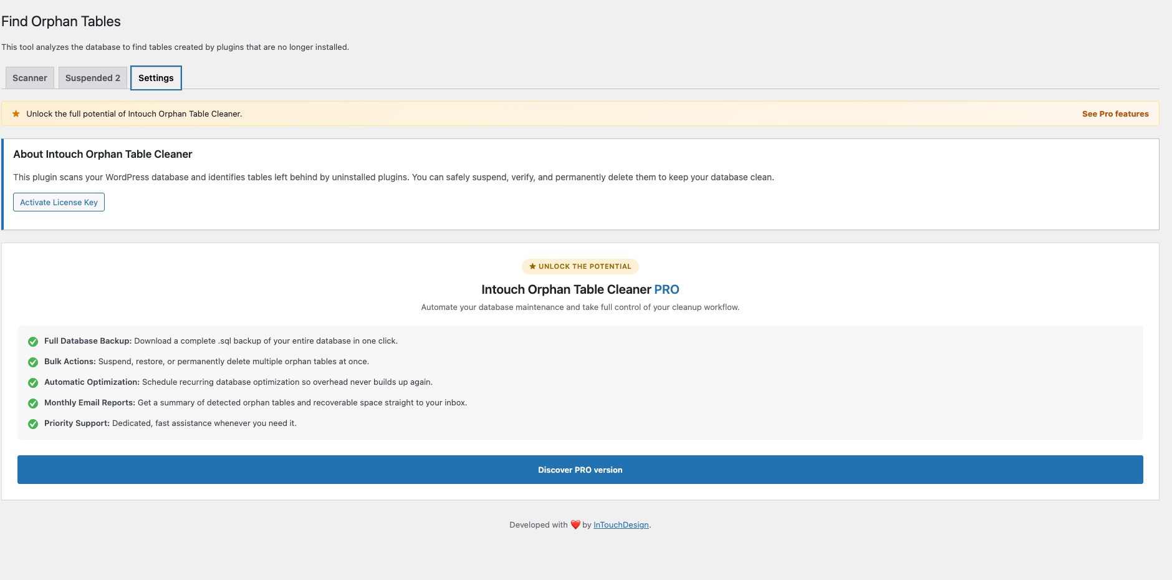Click the 'Automate your database maintenance' subtitle
The height and width of the screenshot is (580, 1172).
[580, 307]
